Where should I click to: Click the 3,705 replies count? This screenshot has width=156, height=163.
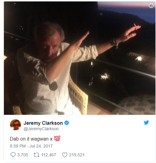[23, 155]
